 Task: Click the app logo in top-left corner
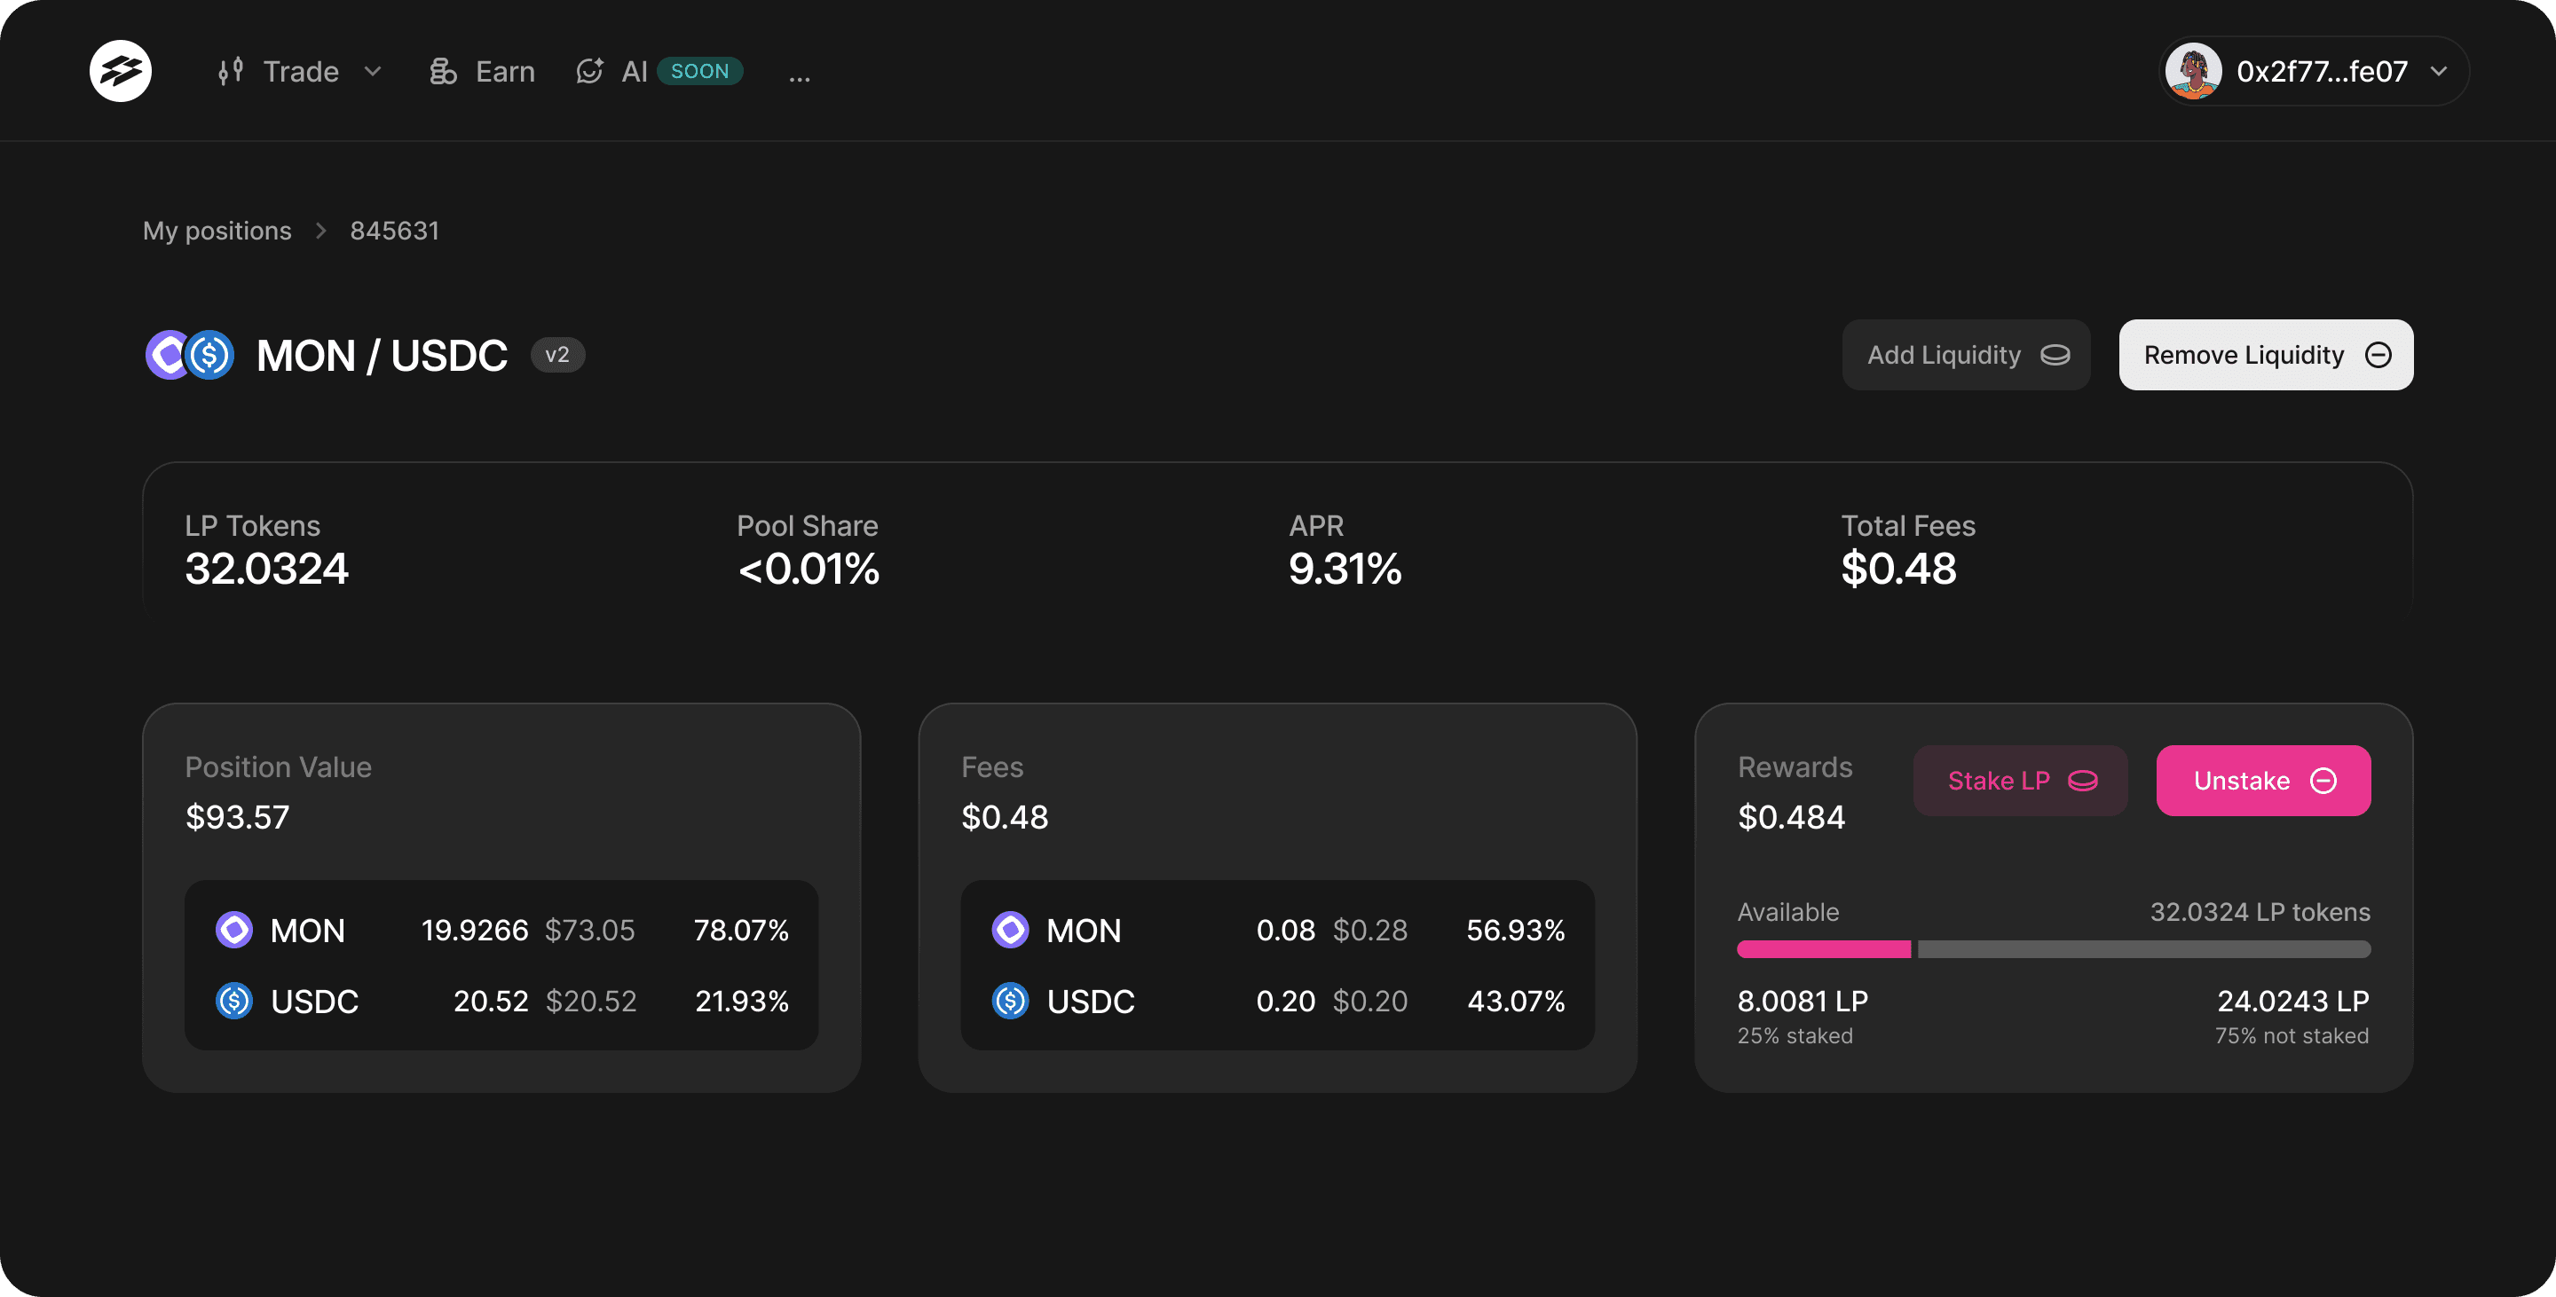pos(120,70)
